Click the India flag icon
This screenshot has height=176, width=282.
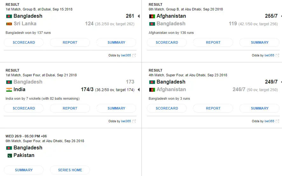click(9, 90)
